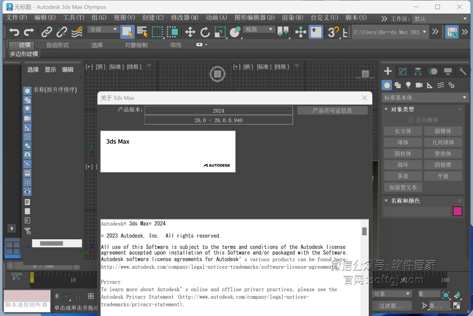The width and height of the screenshot is (473, 316).
Task: Open the 修改器(M) menu
Action: pos(185,18)
